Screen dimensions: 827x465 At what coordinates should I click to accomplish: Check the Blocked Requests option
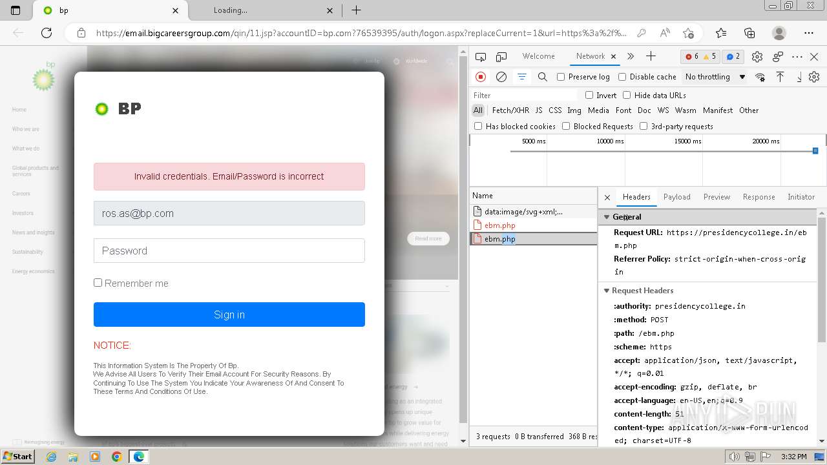566,126
